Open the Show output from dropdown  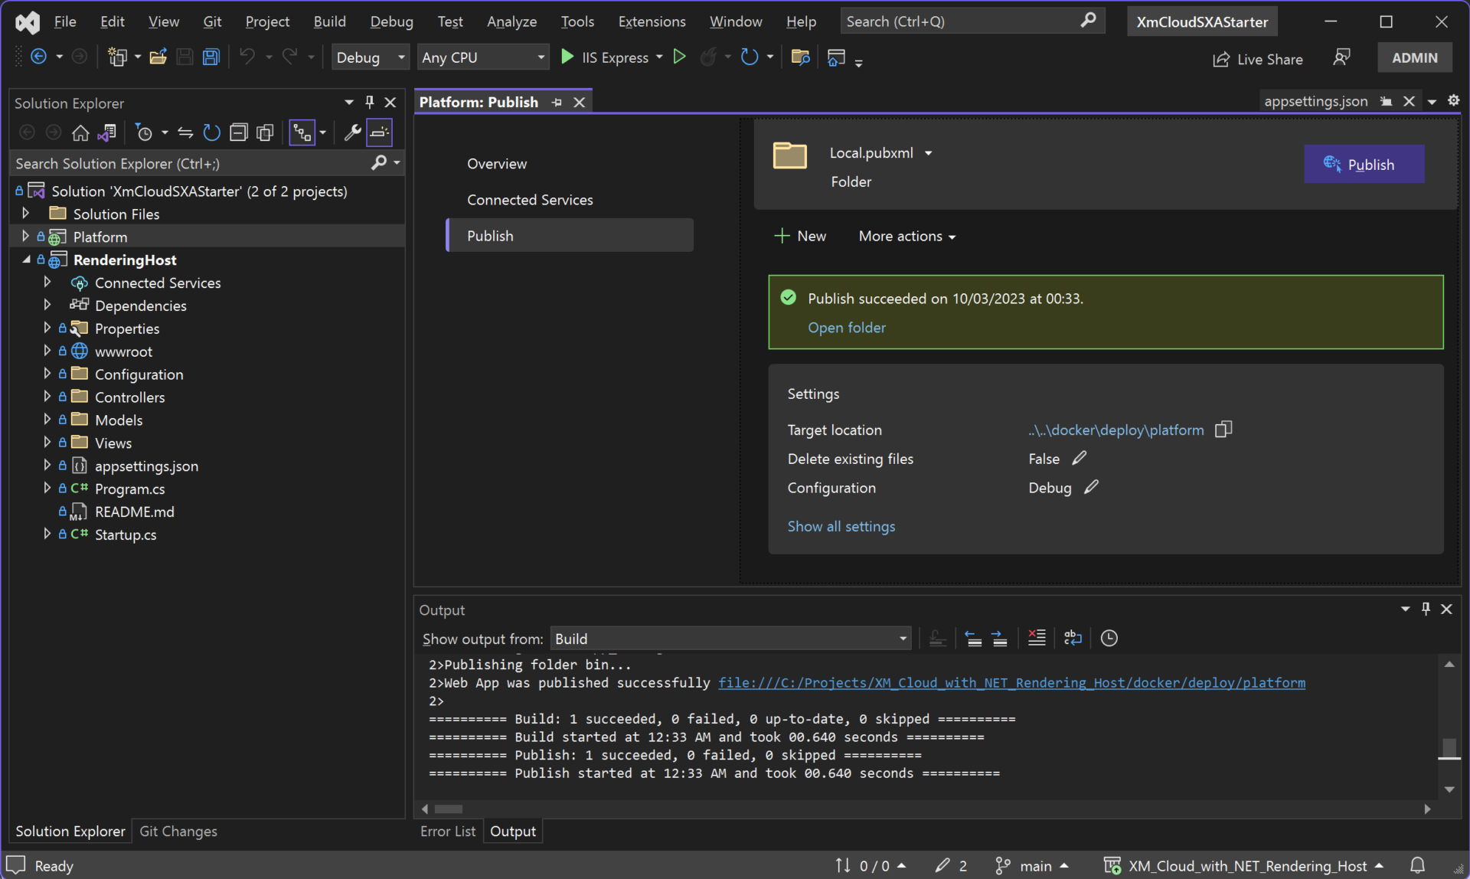coord(903,638)
